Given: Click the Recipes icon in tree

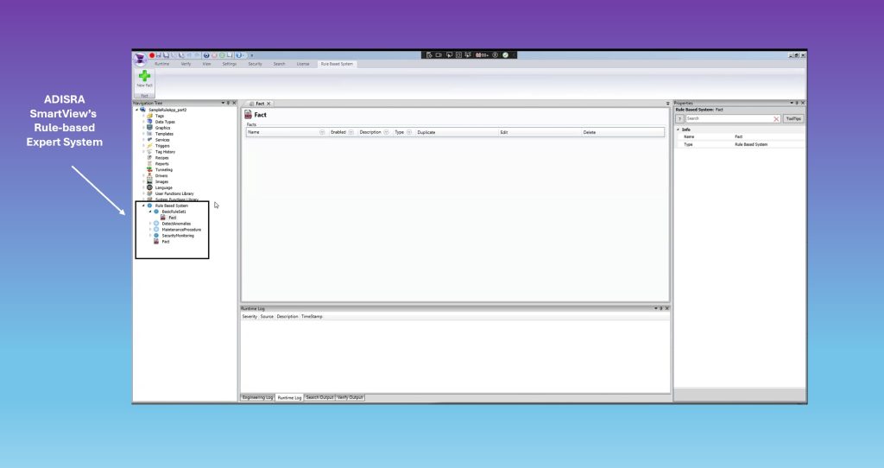Looking at the screenshot, I should coord(150,158).
